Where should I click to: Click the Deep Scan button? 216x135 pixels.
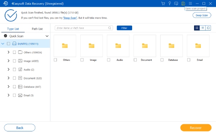click(202, 15)
